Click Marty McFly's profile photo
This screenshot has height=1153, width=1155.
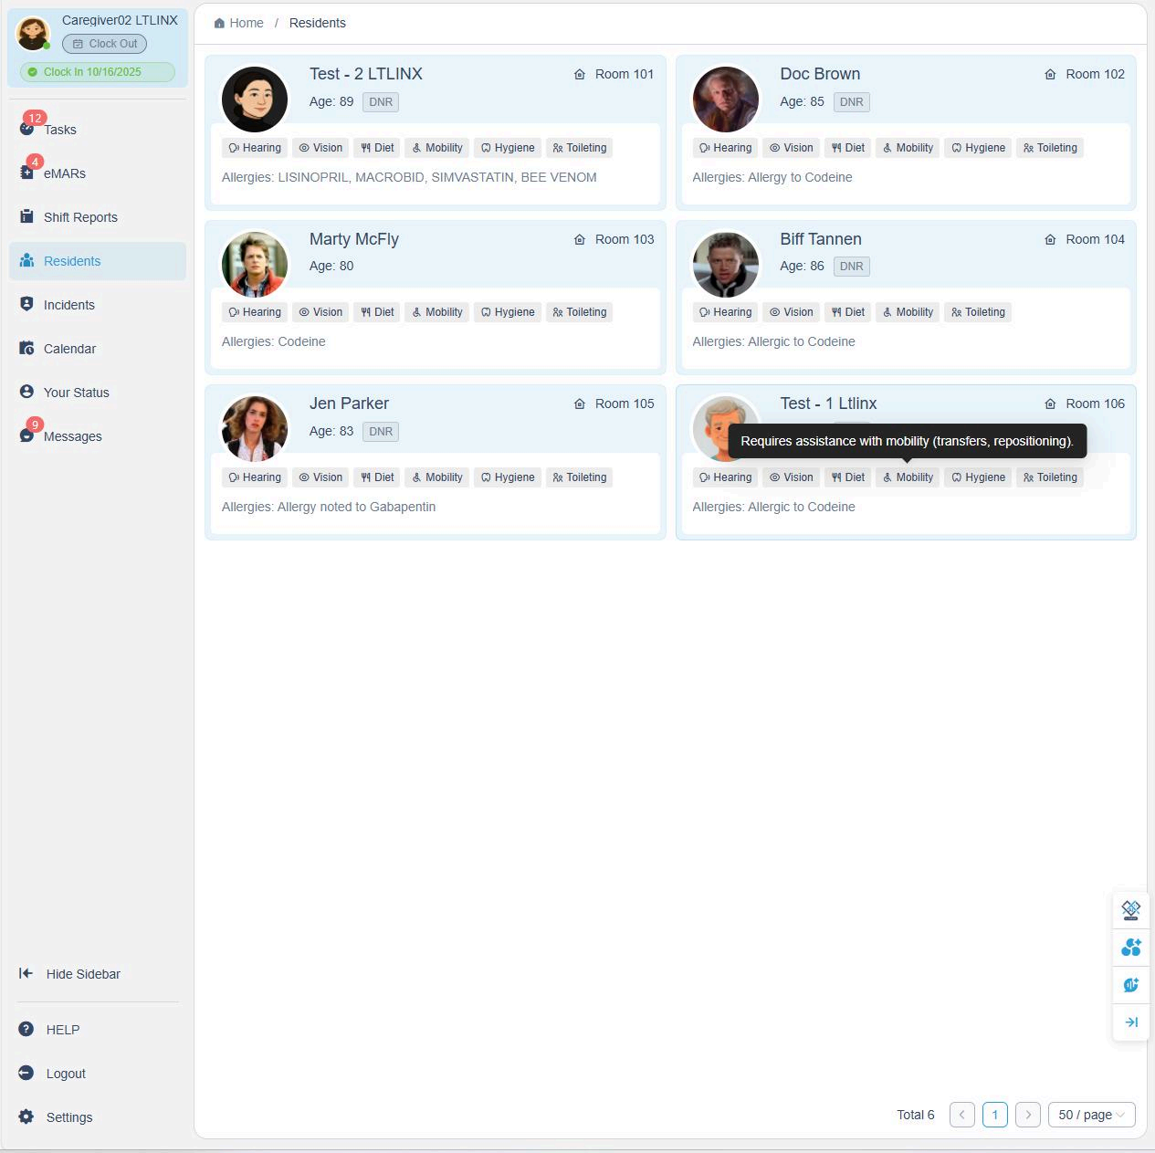click(255, 264)
